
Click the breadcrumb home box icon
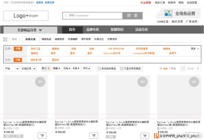pos(5,39)
